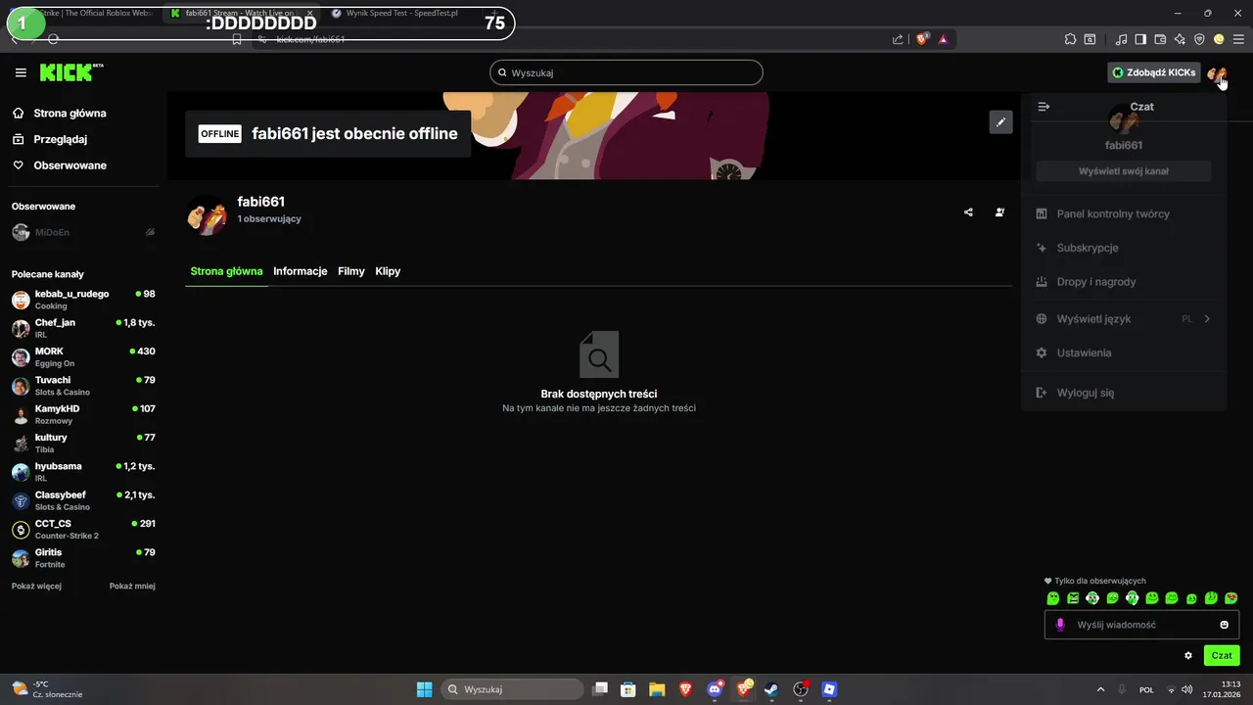Click the bookmark icon in address bar
This screenshot has height=705, width=1253.
[x=236, y=39]
